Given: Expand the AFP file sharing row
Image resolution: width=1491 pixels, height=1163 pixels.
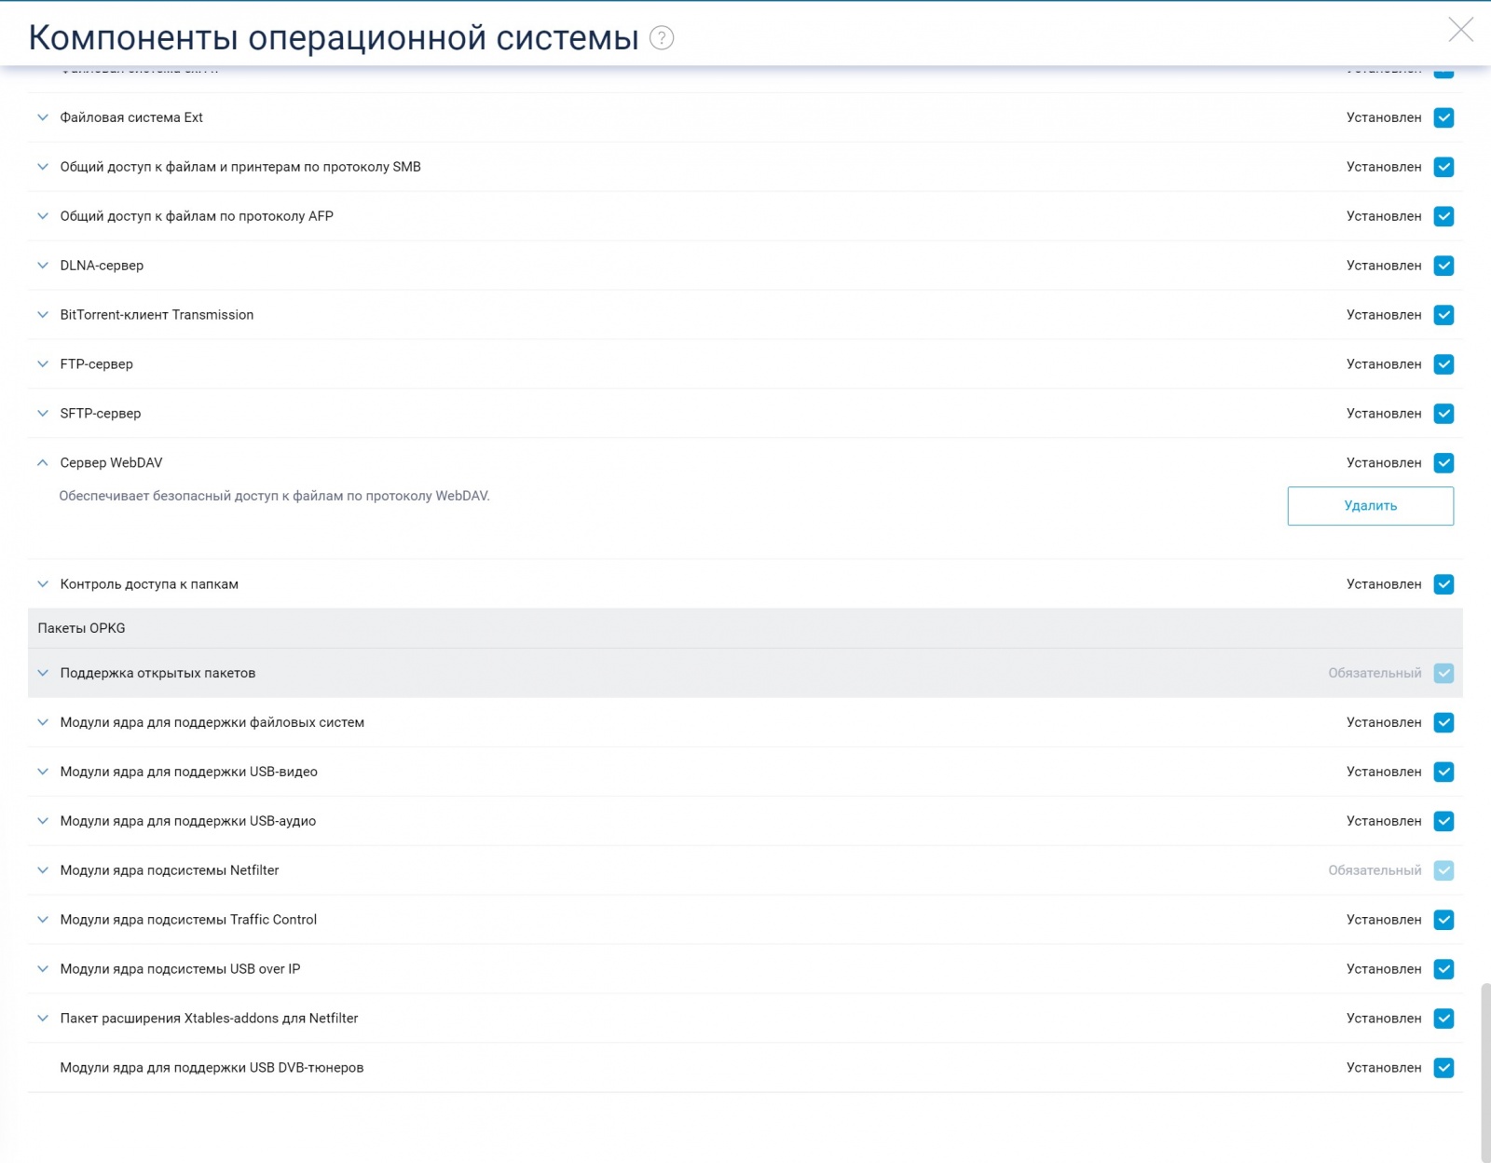Looking at the screenshot, I should point(43,216).
